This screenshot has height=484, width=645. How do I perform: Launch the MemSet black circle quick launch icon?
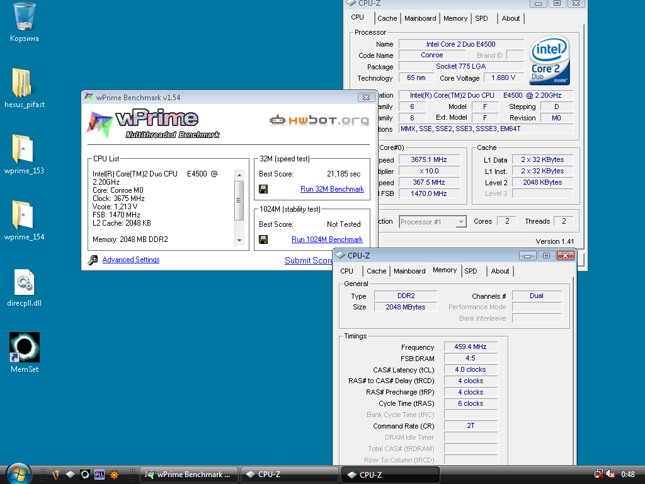[85, 475]
